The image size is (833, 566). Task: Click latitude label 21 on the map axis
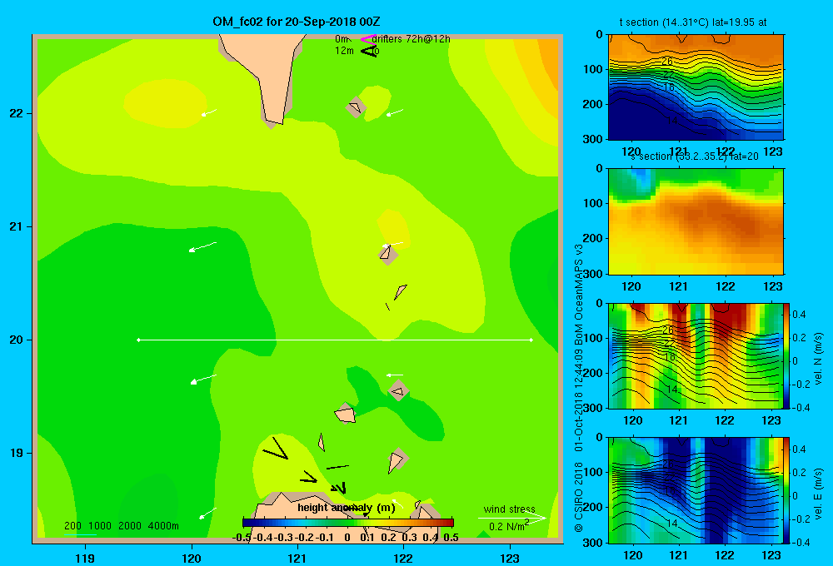coord(16,226)
